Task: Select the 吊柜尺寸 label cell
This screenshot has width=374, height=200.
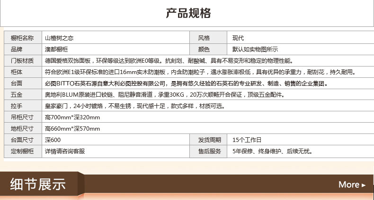Action: coord(23,117)
